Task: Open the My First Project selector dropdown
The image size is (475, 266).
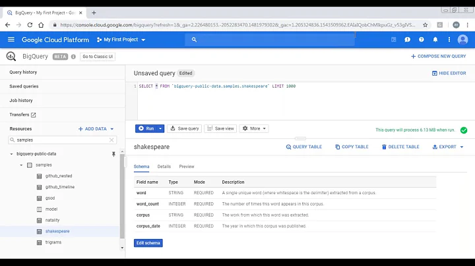Action: pyautogui.click(x=121, y=40)
